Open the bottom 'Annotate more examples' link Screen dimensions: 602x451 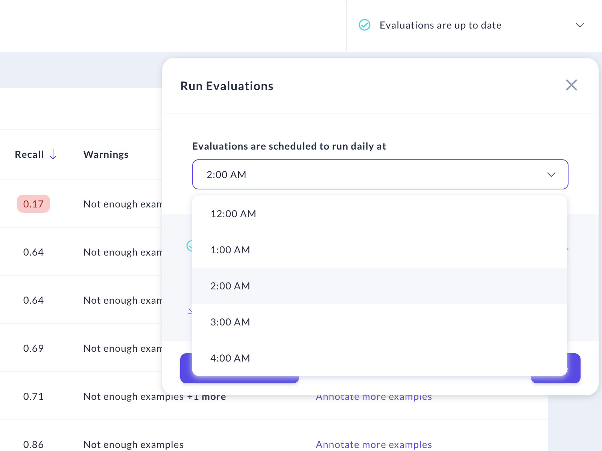[x=373, y=444]
